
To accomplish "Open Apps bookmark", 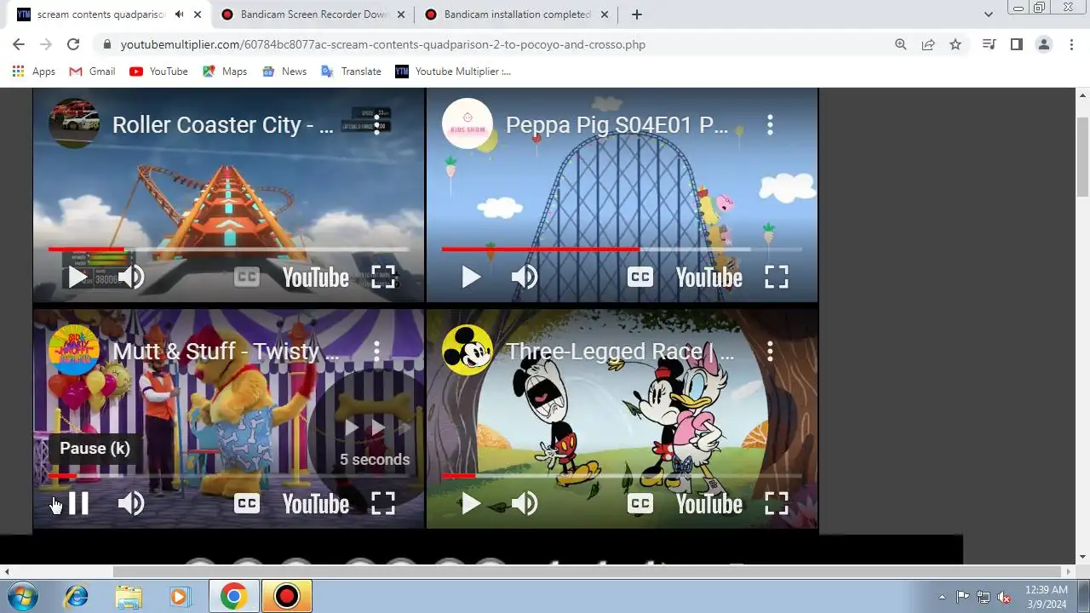I will [x=34, y=72].
